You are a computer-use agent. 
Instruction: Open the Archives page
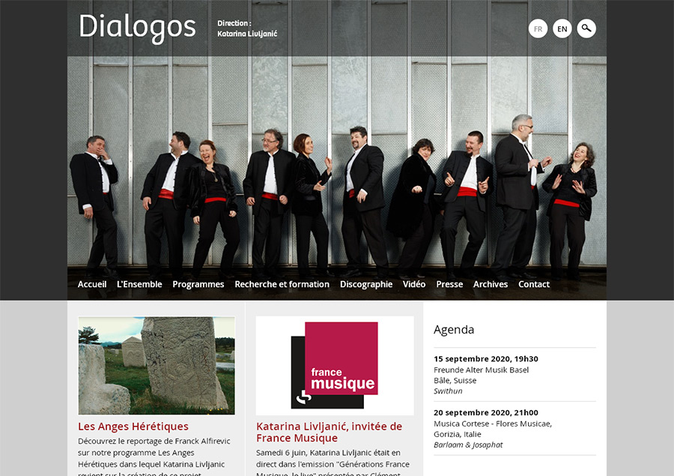(x=491, y=284)
